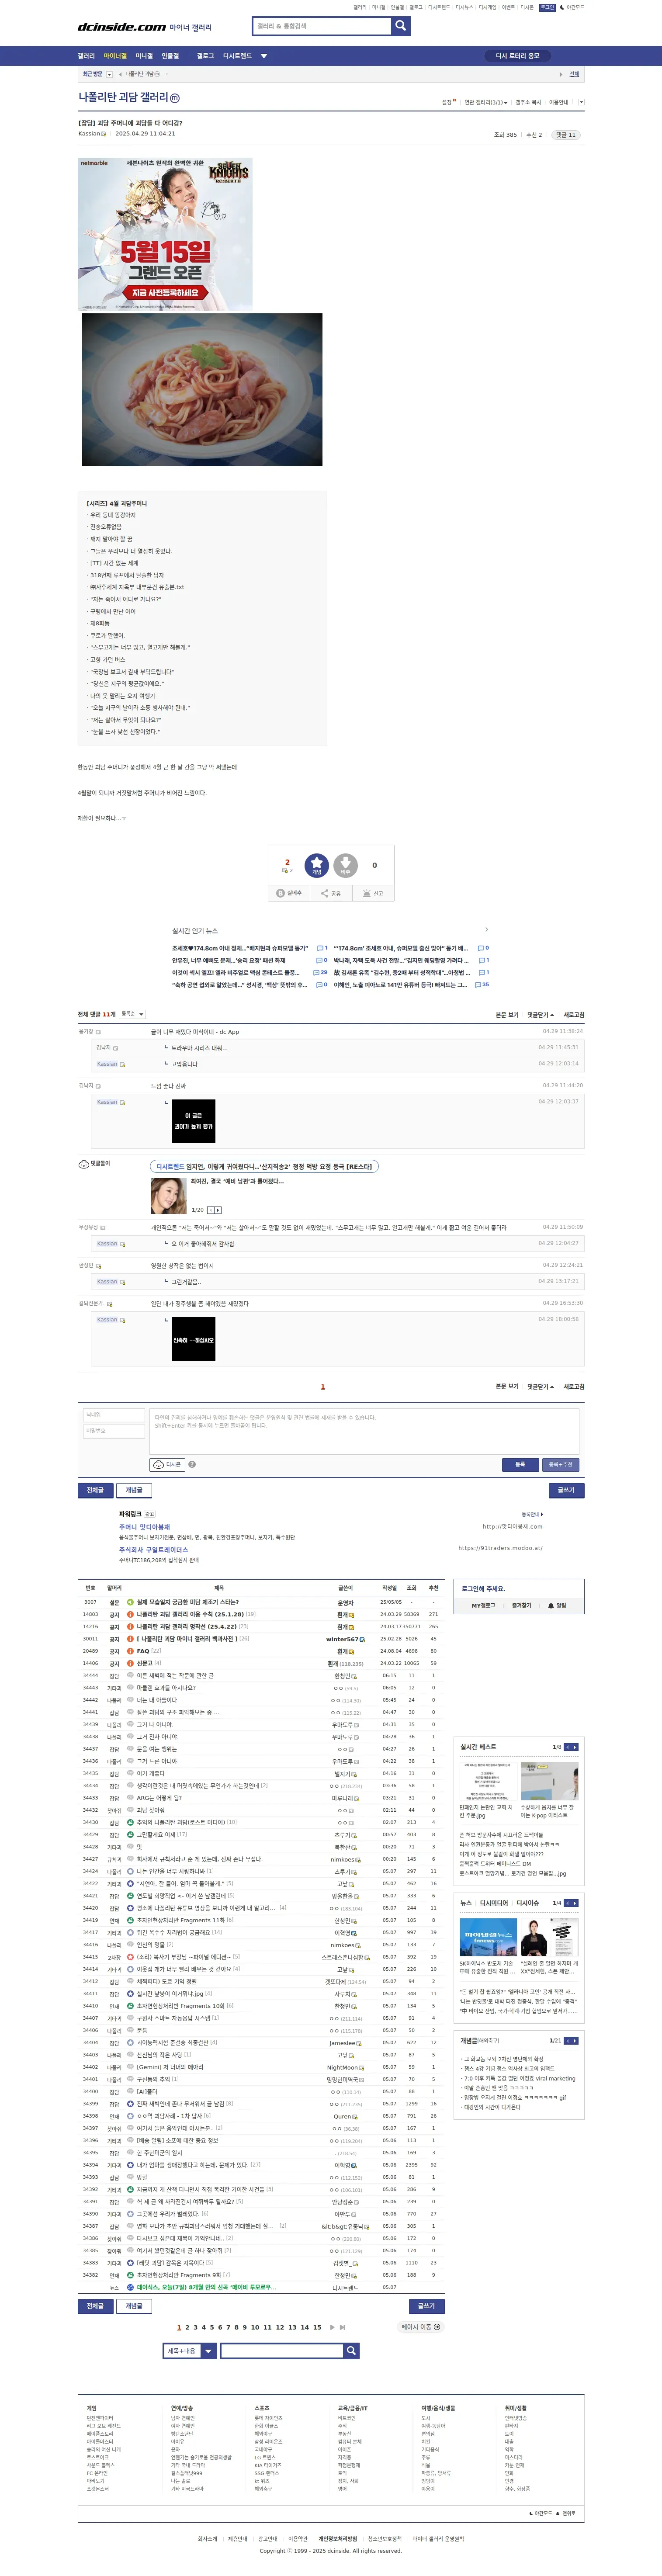Open the 갤로그 navigation tab
Image resolution: width=662 pixels, height=2576 pixels.
click(x=205, y=56)
